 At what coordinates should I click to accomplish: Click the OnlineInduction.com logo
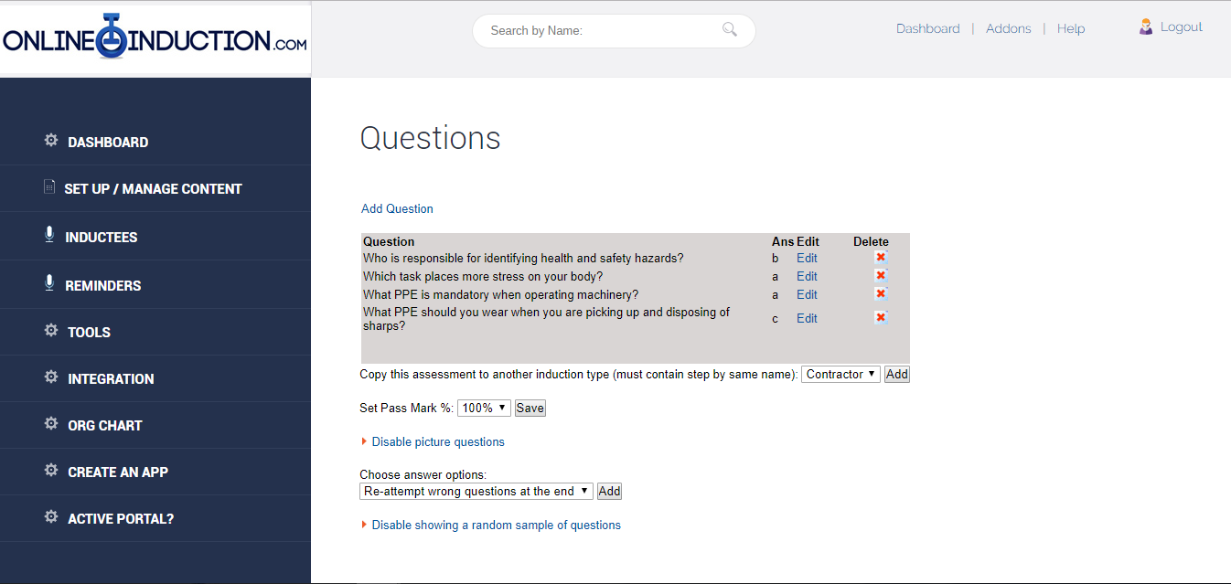[x=155, y=39]
